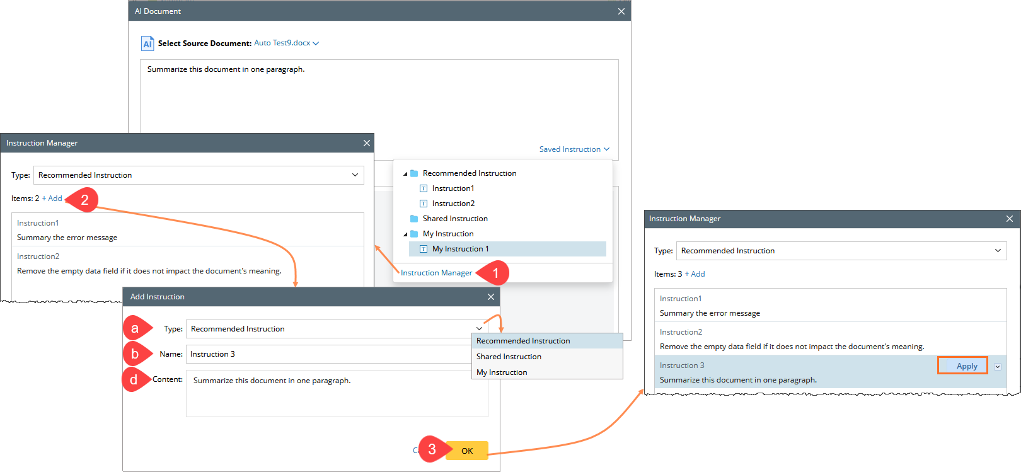Viewport: 1021px width, 472px height.
Task: Click into the Name field containing Instruction 3
Action: tap(328, 354)
